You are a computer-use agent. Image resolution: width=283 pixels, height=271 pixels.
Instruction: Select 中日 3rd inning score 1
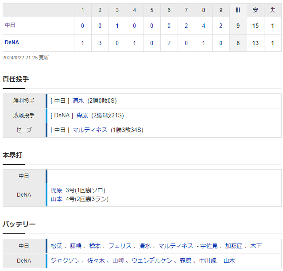click(117, 26)
